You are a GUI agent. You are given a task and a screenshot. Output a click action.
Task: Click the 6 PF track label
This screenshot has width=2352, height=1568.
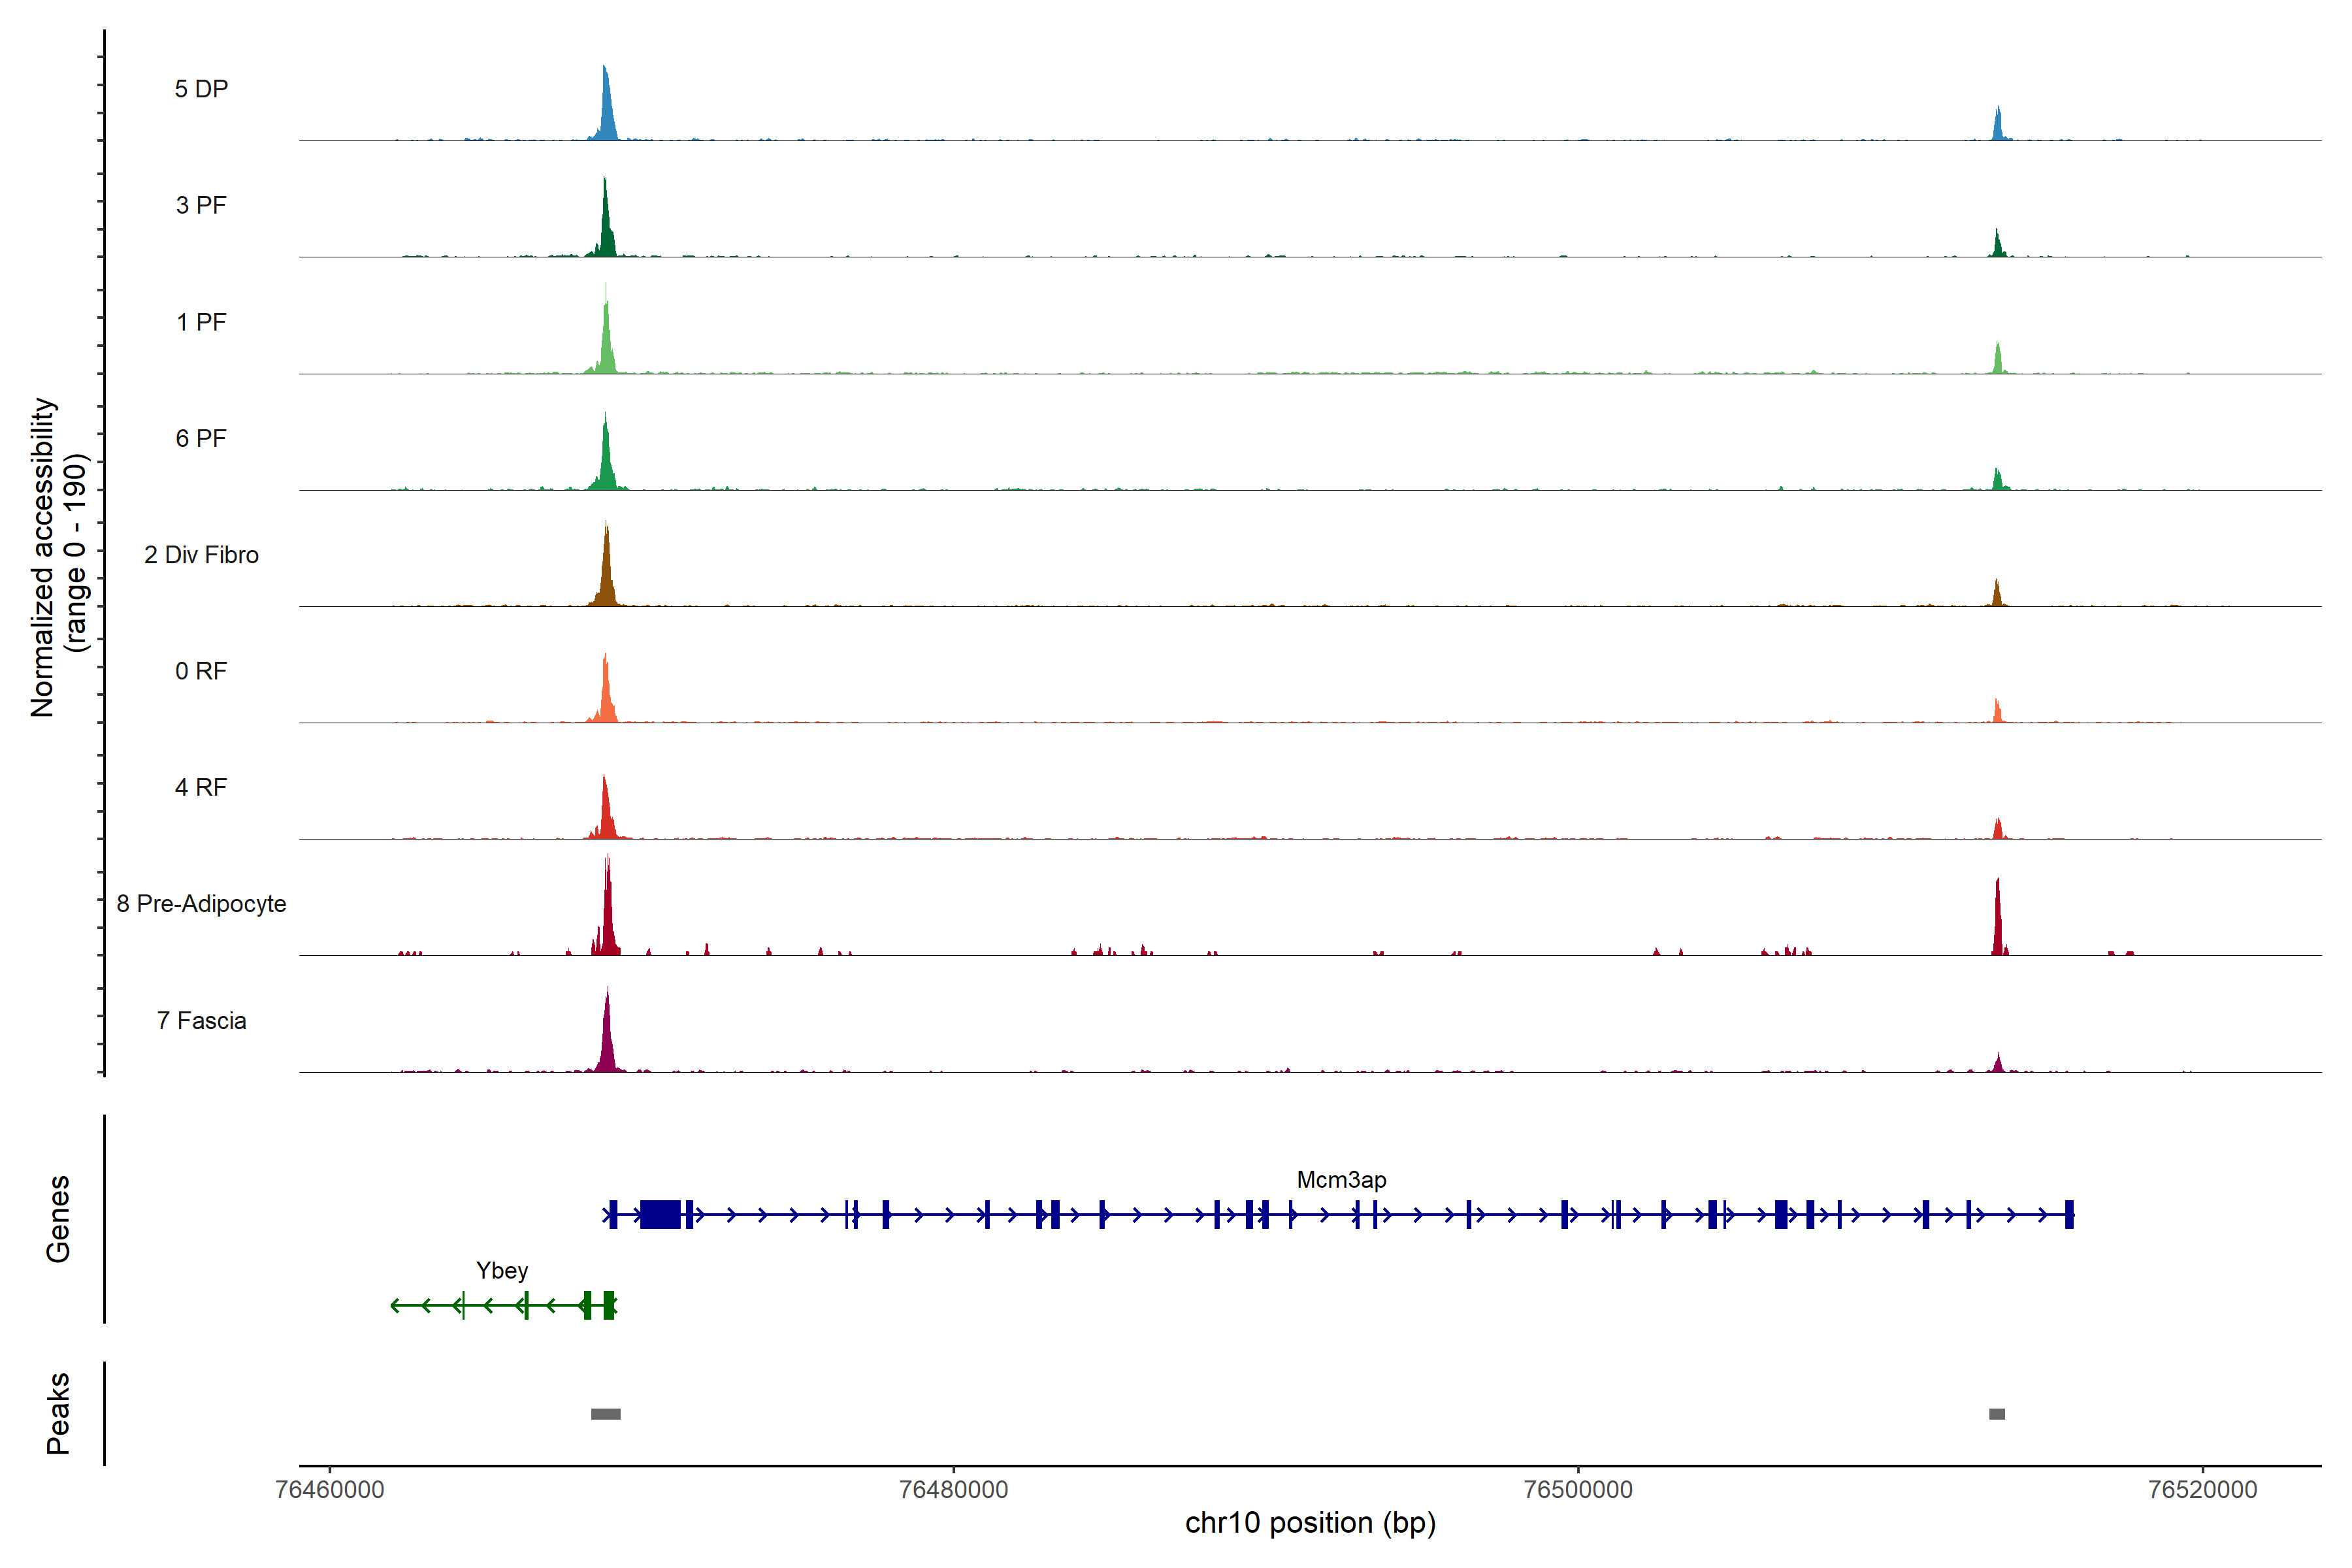[x=201, y=438]
